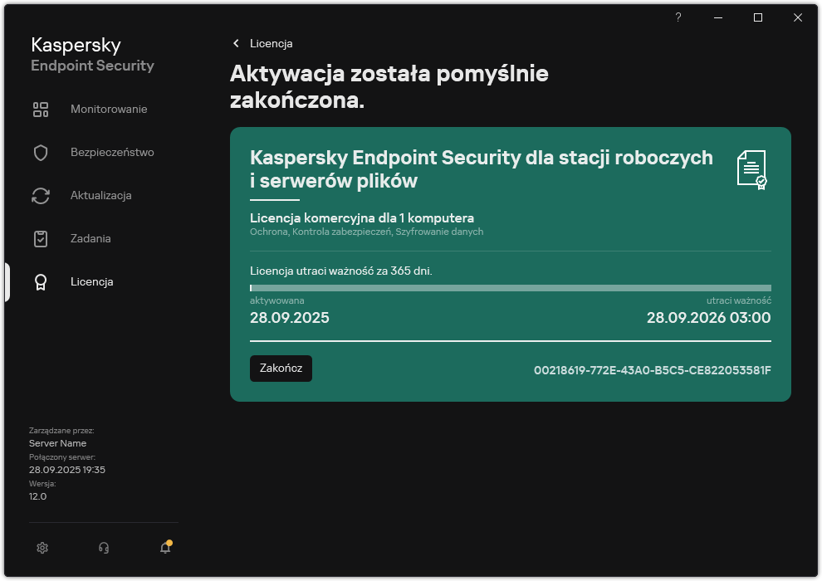Collapse back using the left chevron arrow
This screenshot has width=822, height=581.
[x=236, y=43]
